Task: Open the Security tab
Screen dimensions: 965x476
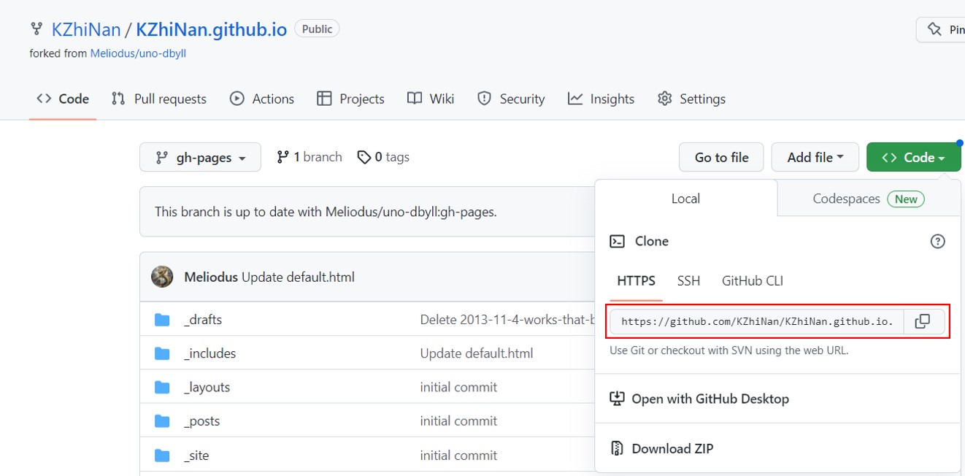Action: point(511,99)
